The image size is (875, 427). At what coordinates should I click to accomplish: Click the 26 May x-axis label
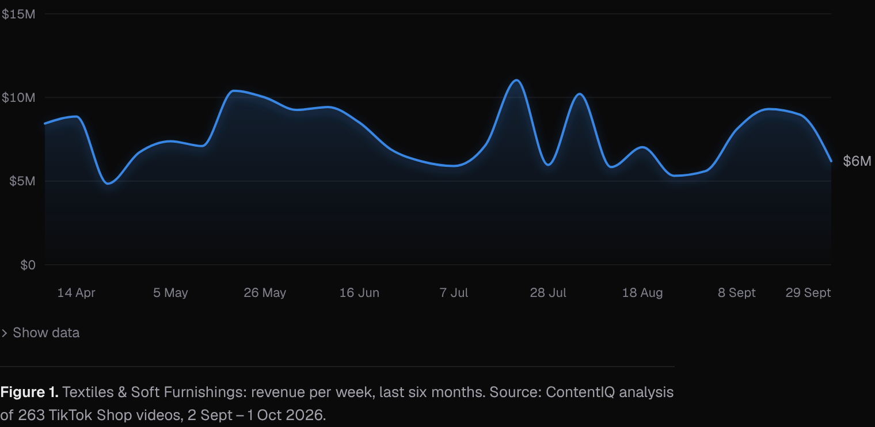[x=265, y=293]
